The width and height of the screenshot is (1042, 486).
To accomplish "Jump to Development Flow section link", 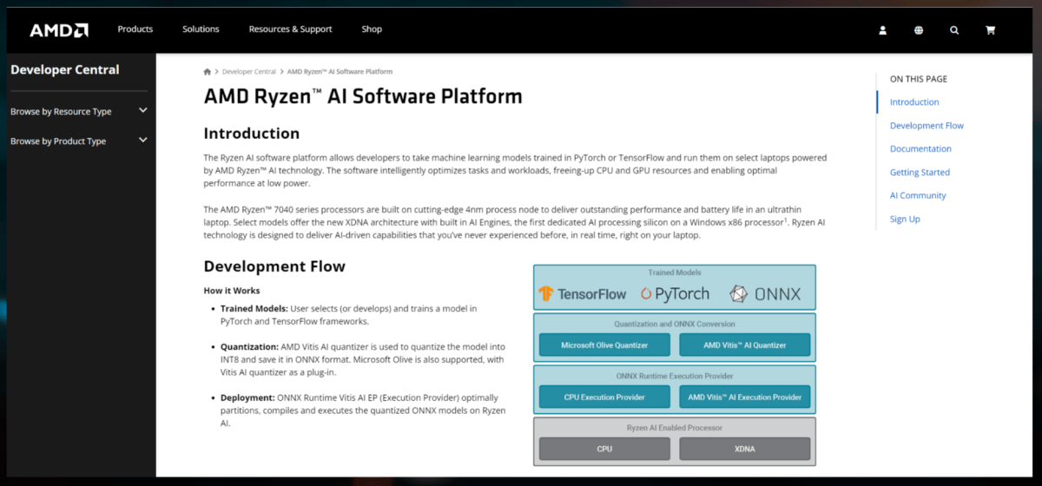I will pos(927,125).
